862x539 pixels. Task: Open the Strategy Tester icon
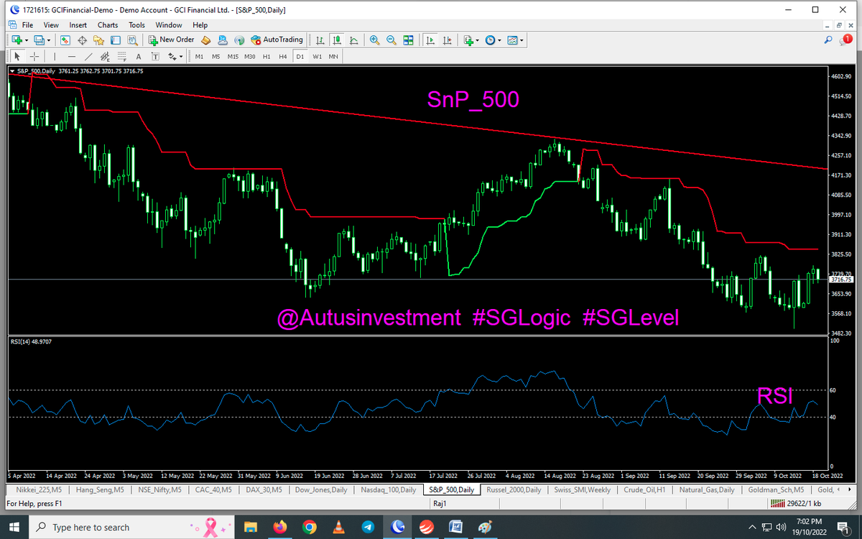[x=131, y=40]
